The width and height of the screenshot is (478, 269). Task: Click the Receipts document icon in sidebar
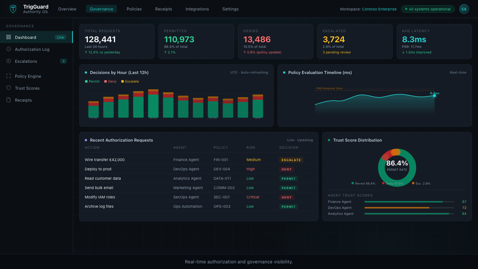[x=9, y=100]
